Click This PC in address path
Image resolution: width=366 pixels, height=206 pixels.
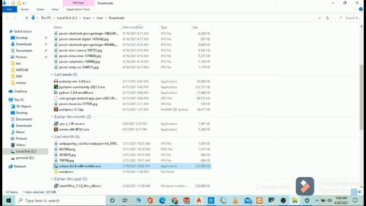click(x=46, y=18)
